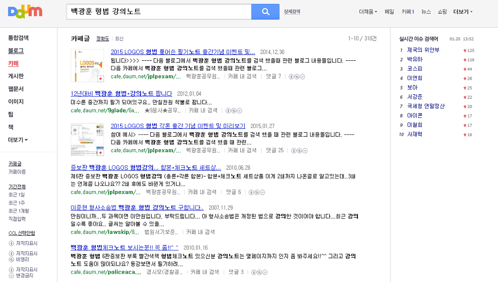The height and width of the screenshot is (282, 498).
Task: Expand 더보기 in the left sidebar
Action: (x=18, y=140)
